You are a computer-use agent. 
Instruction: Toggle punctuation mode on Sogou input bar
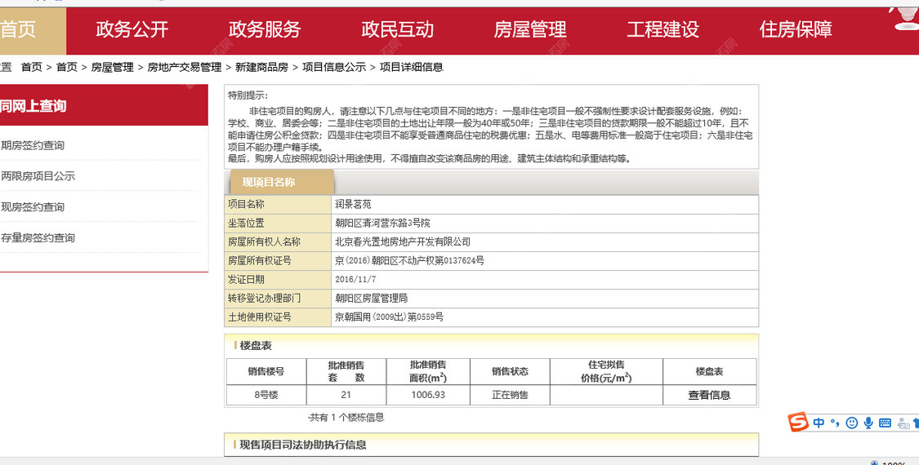[x=835, y=423]
